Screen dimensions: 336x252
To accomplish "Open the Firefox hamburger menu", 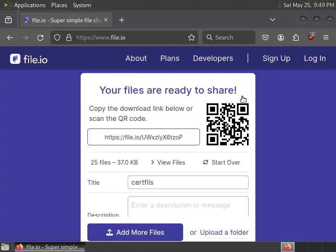I will coord(326,37).
